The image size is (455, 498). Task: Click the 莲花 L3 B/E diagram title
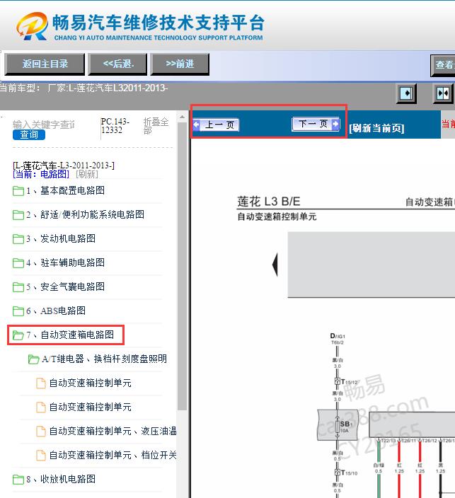(269, 202)
